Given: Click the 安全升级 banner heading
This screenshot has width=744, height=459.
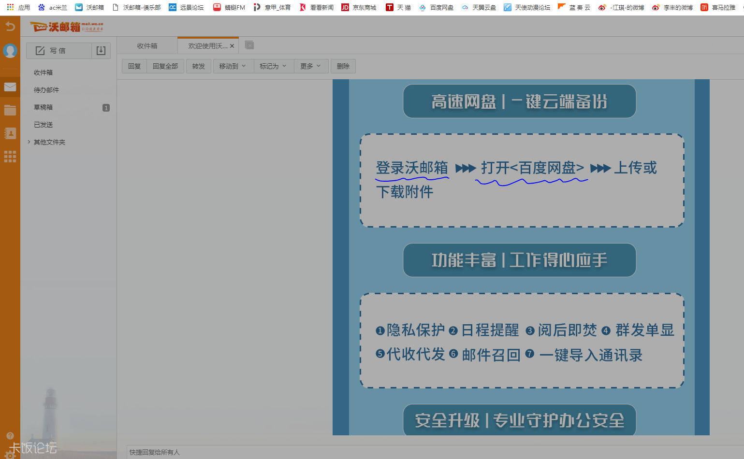Looking at the screenshot, I should [519, 420].
